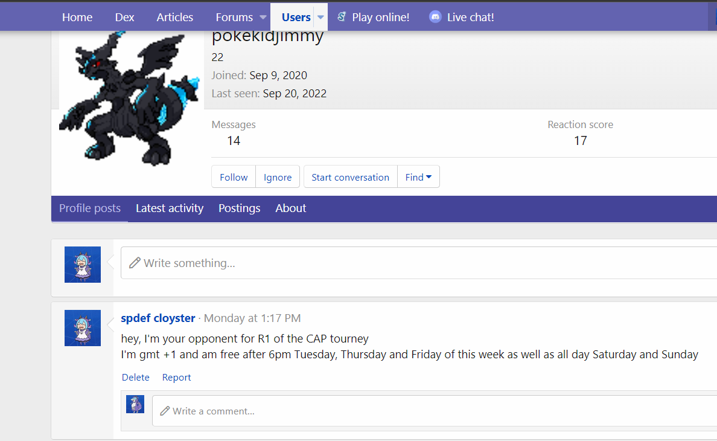Click the Last seen date Sep 20, 2022
717x441 pixels.
[295, 94]
